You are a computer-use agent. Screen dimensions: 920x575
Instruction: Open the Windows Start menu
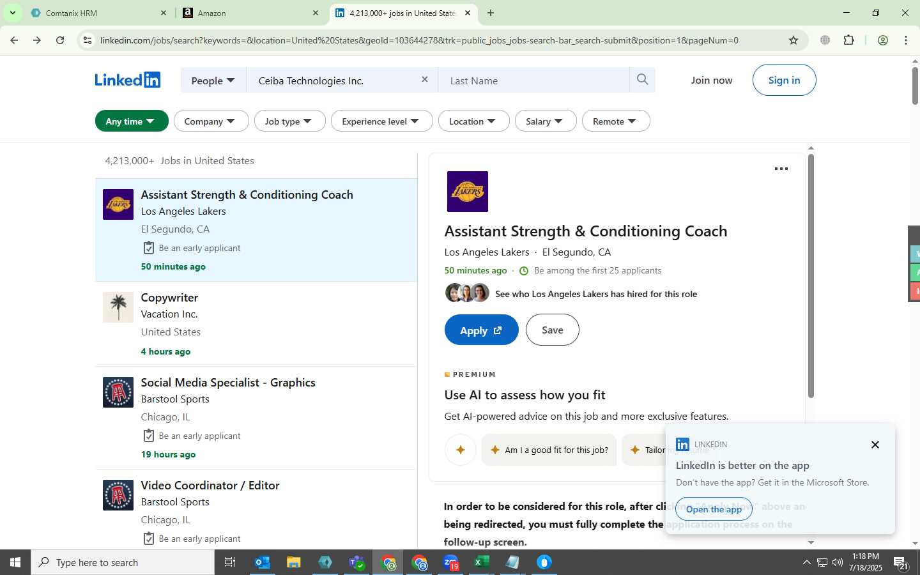click(15, 562)
